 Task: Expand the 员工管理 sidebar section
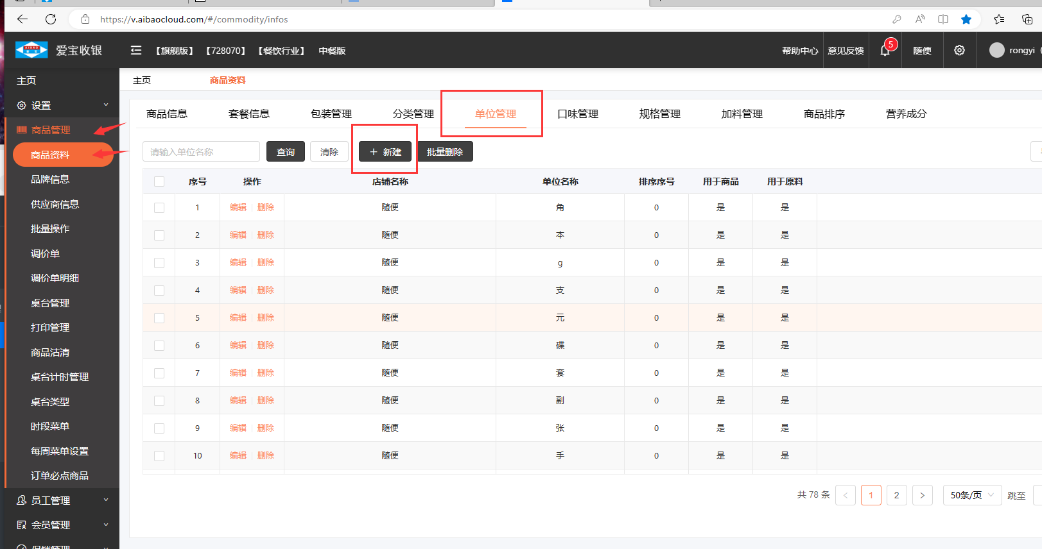pos(62,500)
